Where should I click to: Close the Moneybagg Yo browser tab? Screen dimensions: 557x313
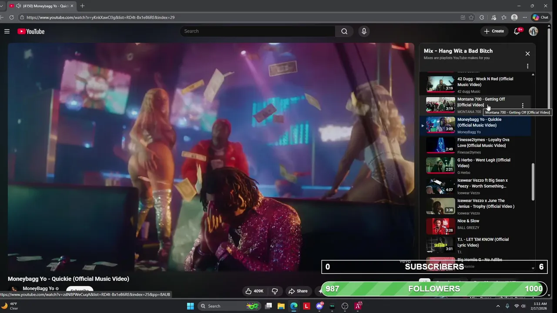click(72, 6)
